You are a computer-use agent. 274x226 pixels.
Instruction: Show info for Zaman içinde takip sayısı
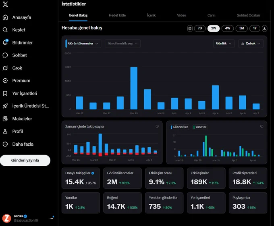[157, 126]
